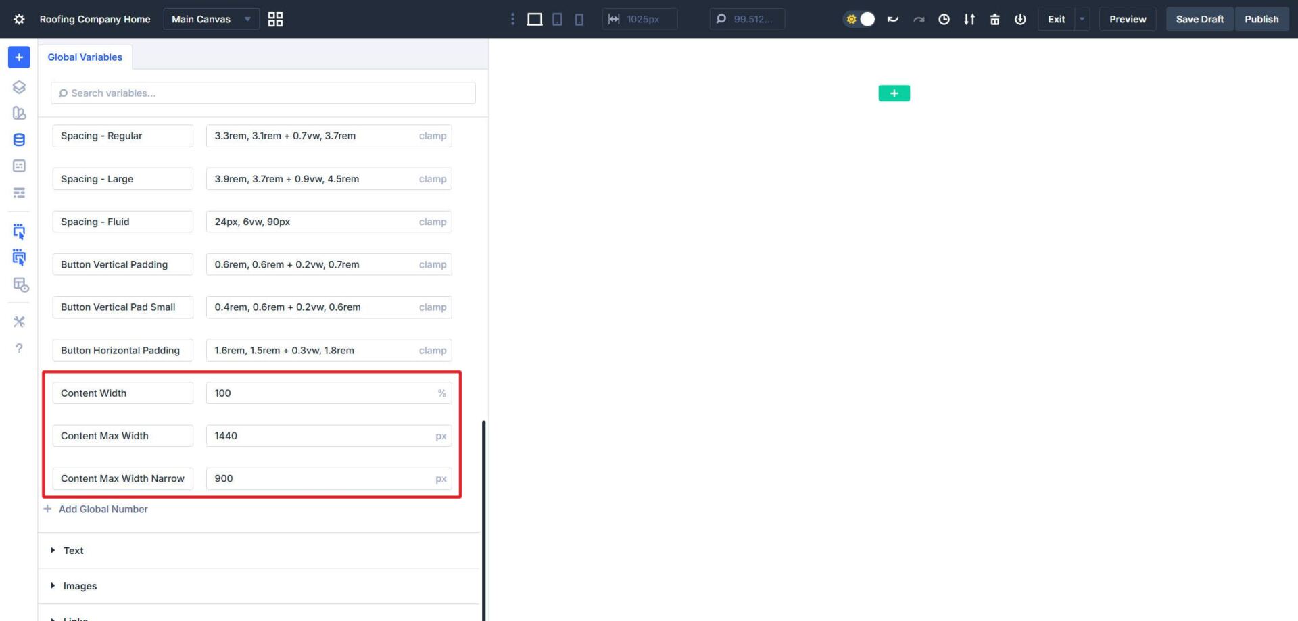Click the trash icon in the top bar
Image resolution: width=1298 pixels, height=621 pixels.
click(995, 19)
